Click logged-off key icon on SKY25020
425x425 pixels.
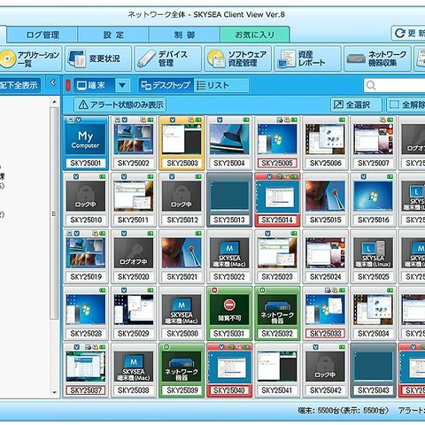[x=134, y=251]
